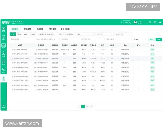Viewport: 163px width, 130px height.
Task: Click the 实收 column header
Action: click(103, 45)
